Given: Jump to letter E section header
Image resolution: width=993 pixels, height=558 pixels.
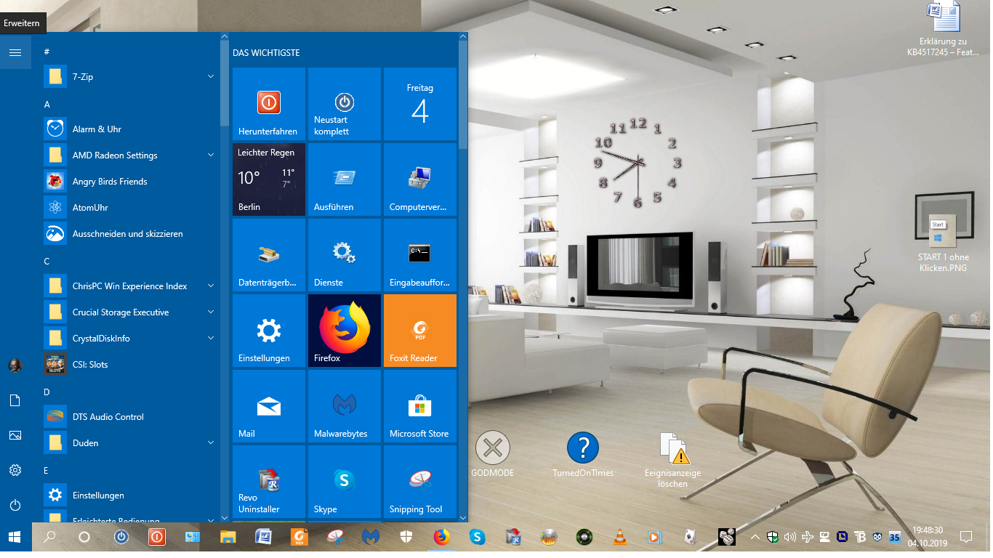Looking at the screenshot, I should click(47, 470).
